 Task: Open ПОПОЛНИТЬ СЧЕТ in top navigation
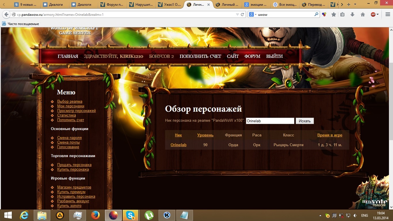click(201, 56)
